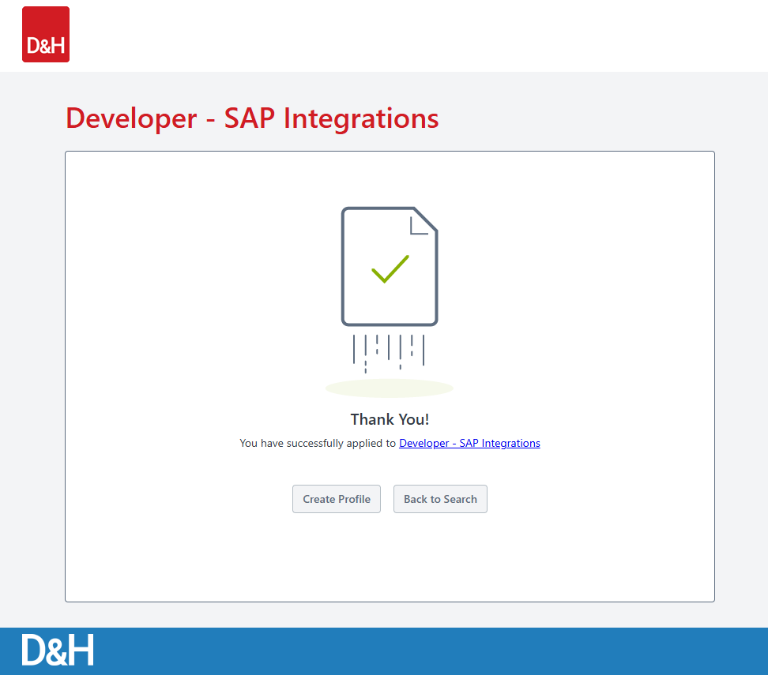This screenshot has width=768, height=675.
Task: Click the ampersand in the footer logo
Action: tap(58, 651)
